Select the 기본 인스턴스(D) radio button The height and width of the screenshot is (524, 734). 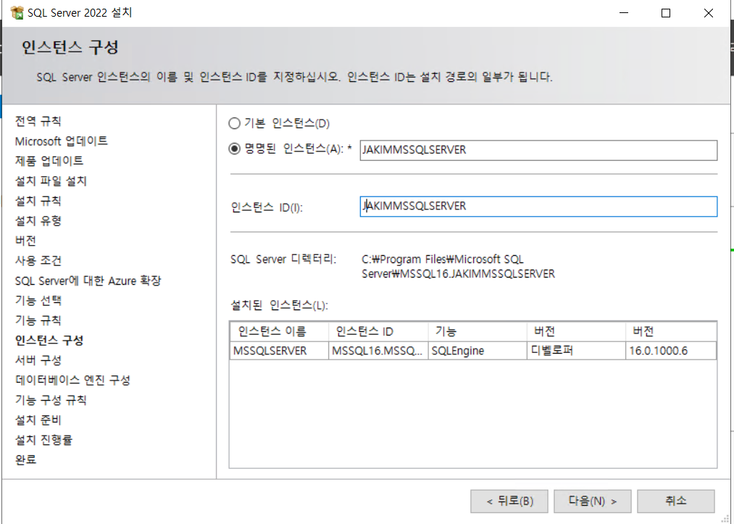coord(234,124)
